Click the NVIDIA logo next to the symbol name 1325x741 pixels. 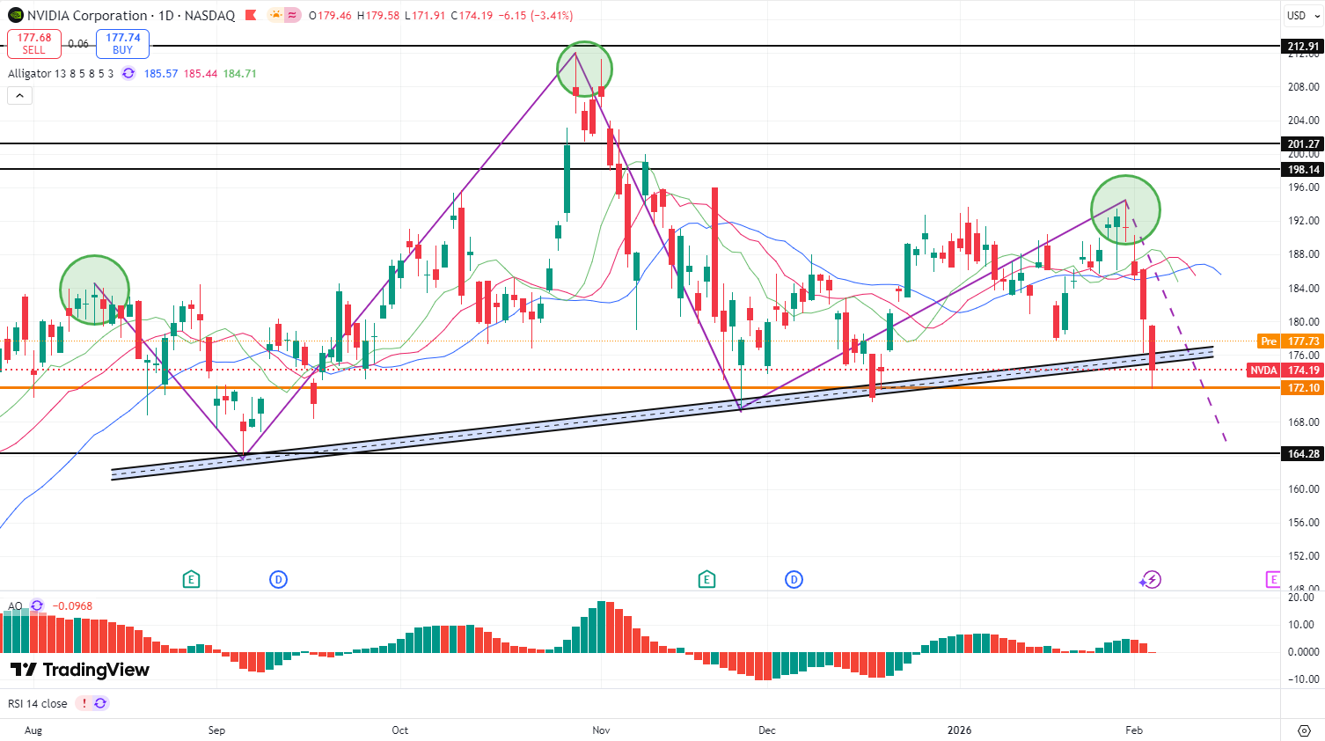coord(15,15)
